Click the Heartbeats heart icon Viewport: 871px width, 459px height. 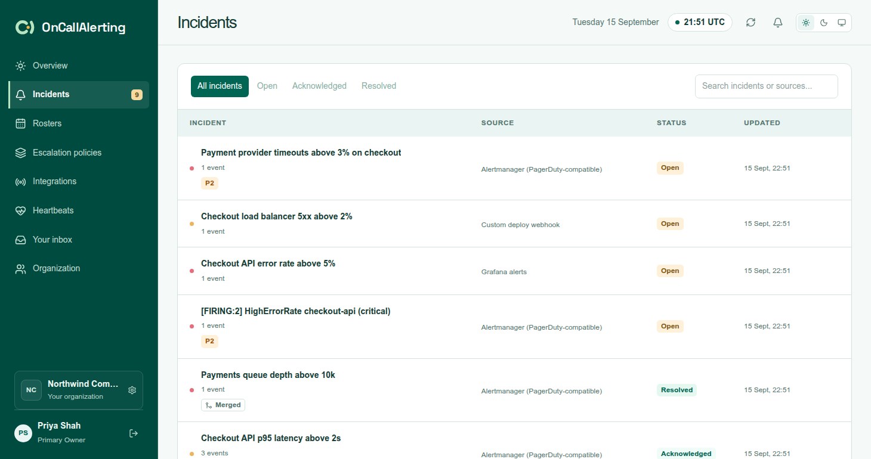point(20,210)
